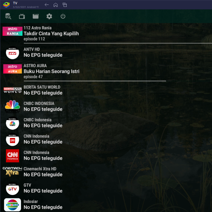Select the ANTV round logo
Image resolution: width=212 pixels, height=212 pixels.
pyautogui.click(x=12, y=53)
